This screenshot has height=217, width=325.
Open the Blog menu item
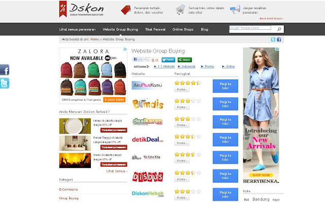point(204,29)
